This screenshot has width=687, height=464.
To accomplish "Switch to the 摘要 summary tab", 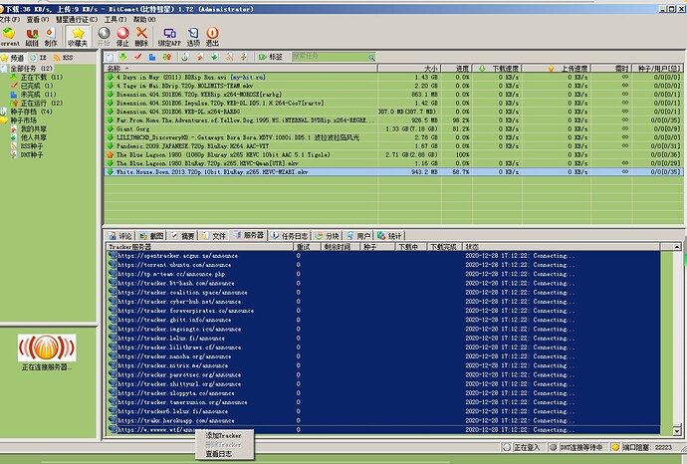I will point(183,236).
